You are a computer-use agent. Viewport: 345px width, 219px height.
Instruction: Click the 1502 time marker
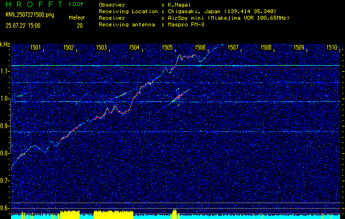pyautogui.click(x=69, y=47)
